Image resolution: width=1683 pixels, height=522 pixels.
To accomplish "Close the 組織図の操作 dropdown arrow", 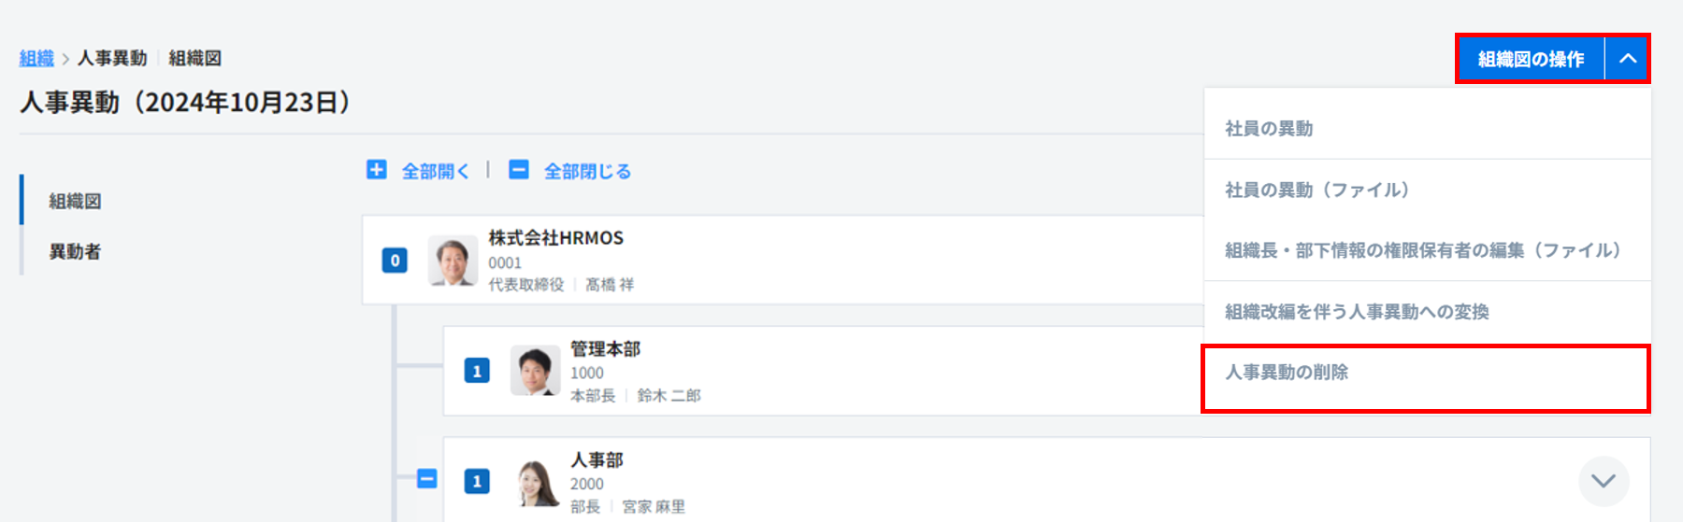I will [1627, 59].
